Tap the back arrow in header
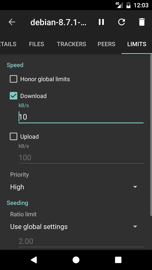 12,22
